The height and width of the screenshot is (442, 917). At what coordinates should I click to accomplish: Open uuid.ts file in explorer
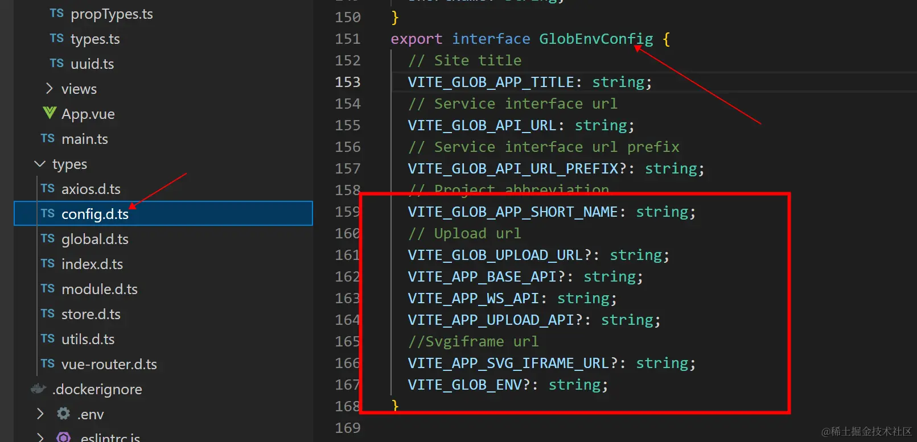pos(92,64)
